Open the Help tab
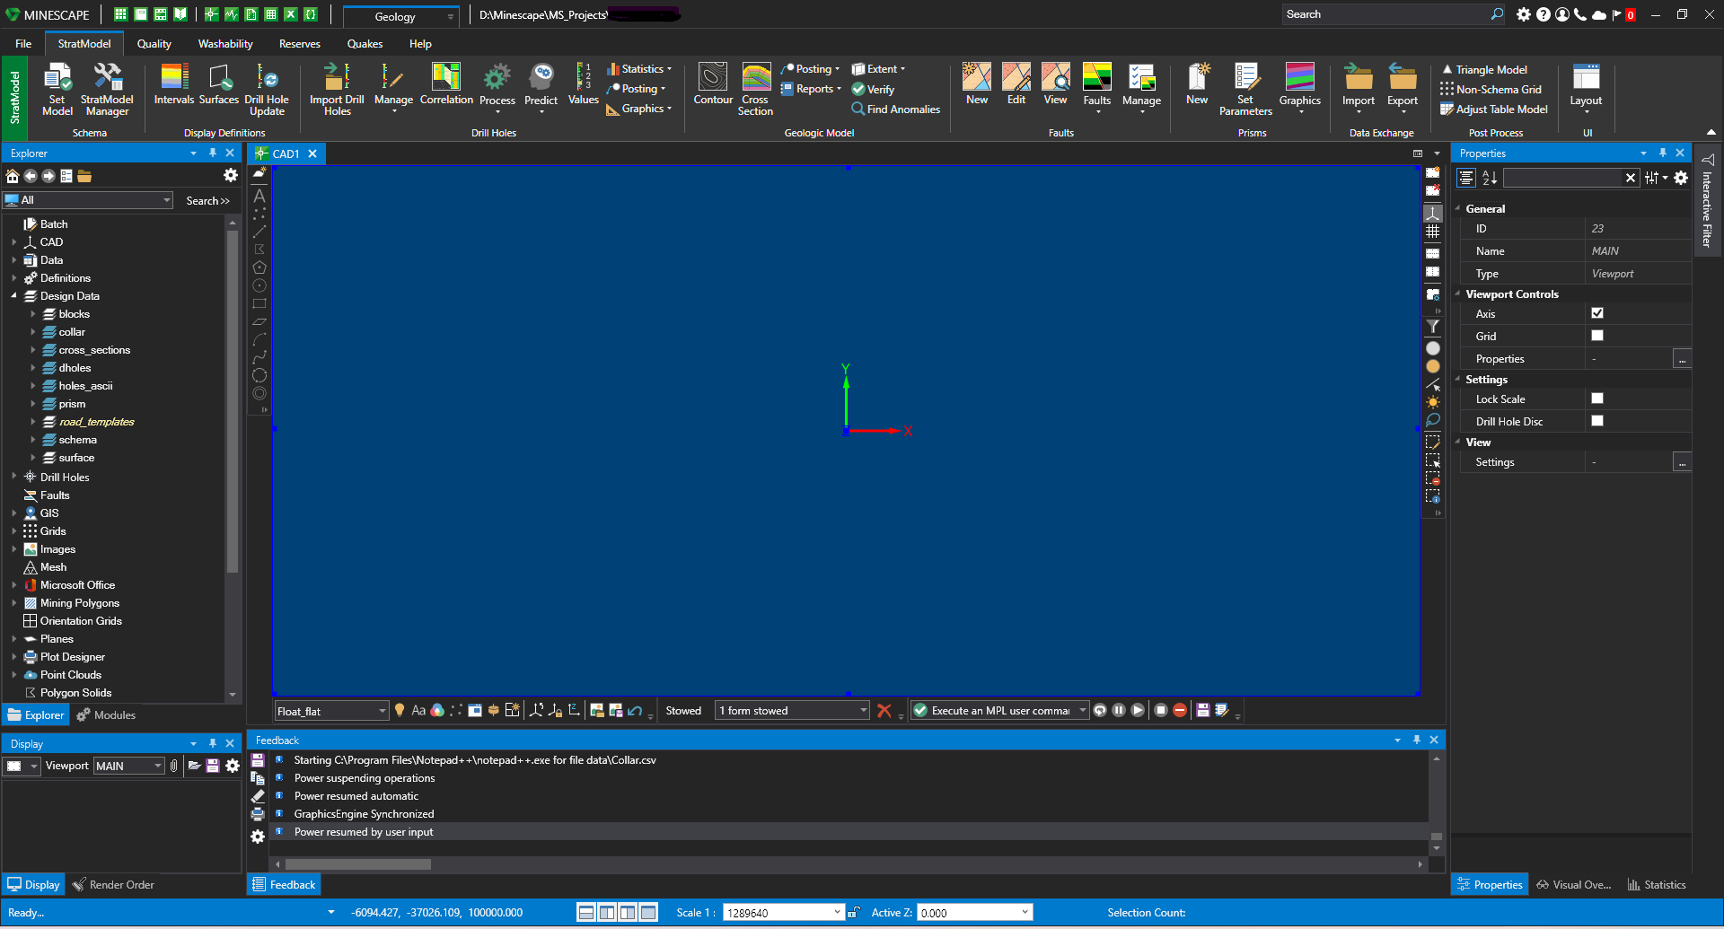 420,43
